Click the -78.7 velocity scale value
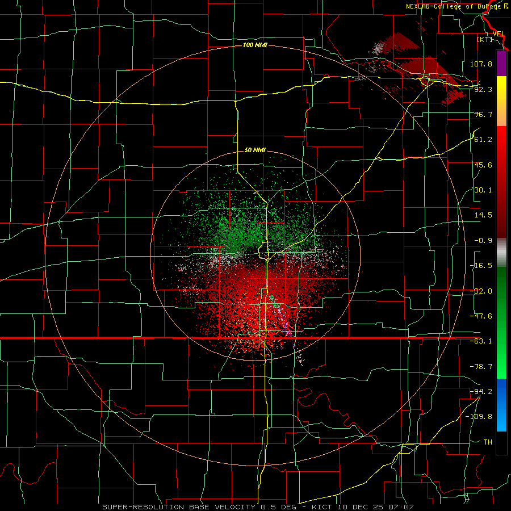The width and height of the screenshot is (511, 511). click(x=481, y=367)
